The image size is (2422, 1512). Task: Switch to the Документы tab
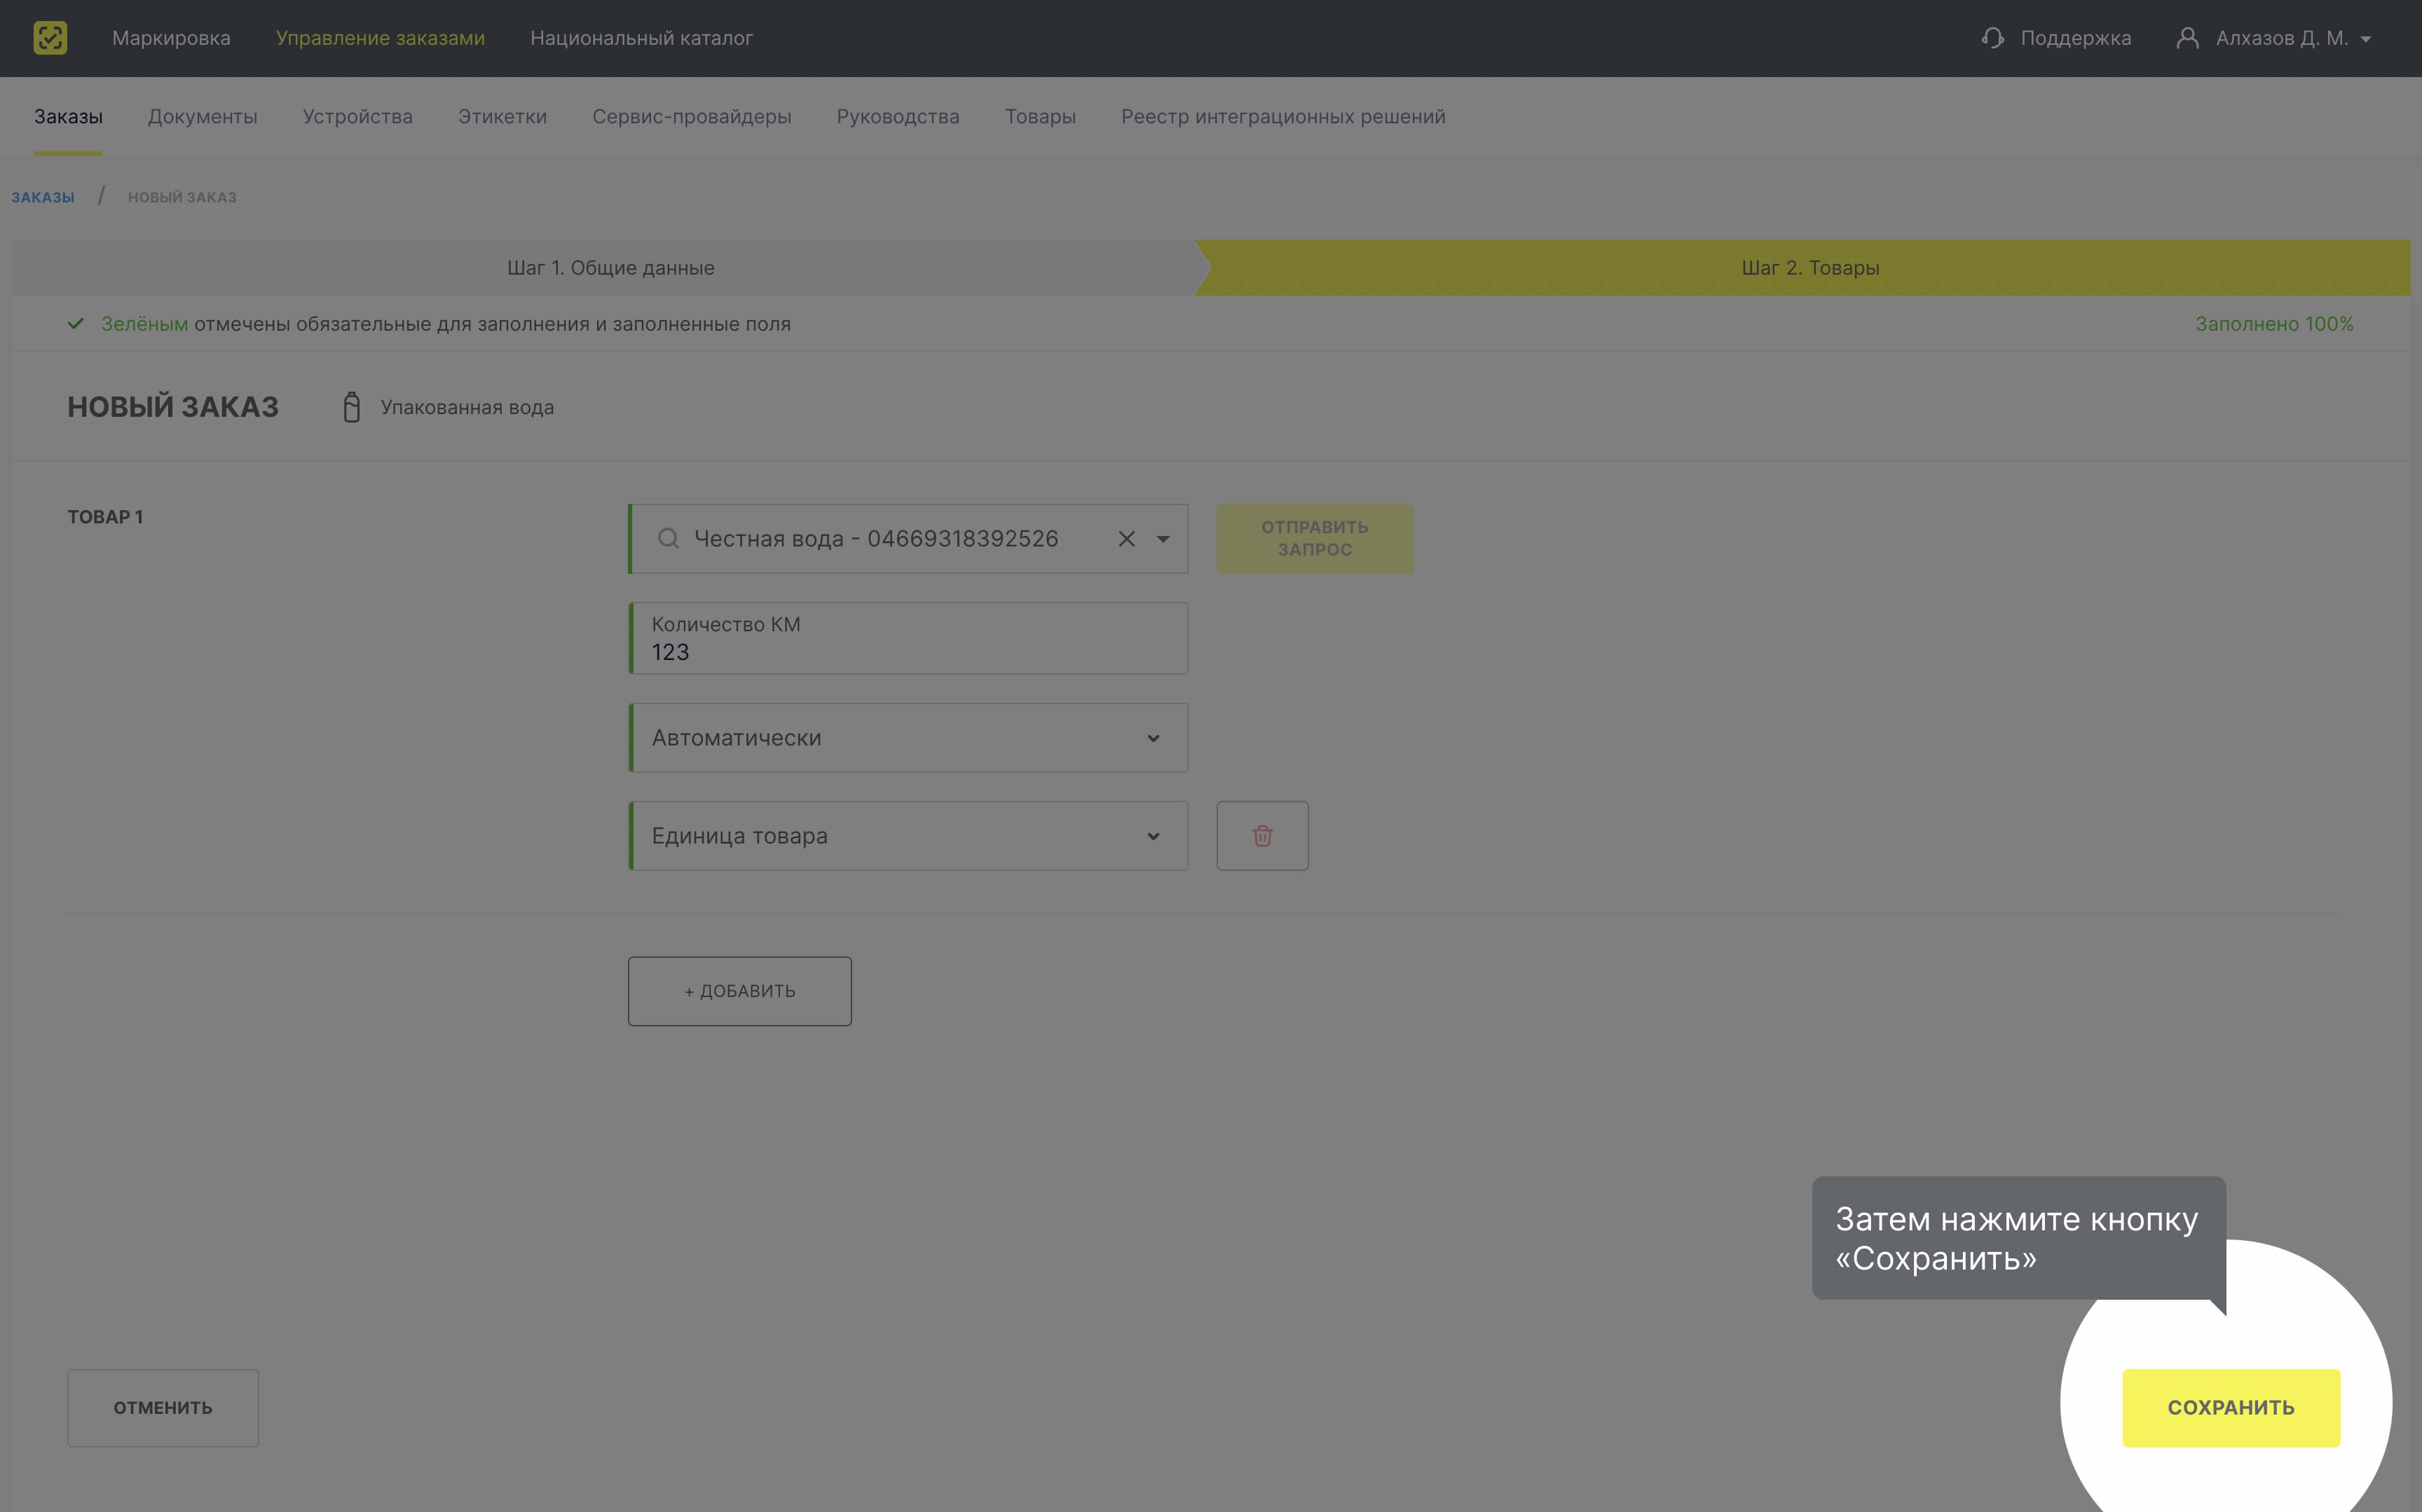(x=203, y=117)
